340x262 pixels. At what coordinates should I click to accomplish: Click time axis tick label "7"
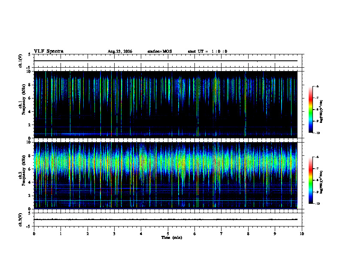pos(222,234)
